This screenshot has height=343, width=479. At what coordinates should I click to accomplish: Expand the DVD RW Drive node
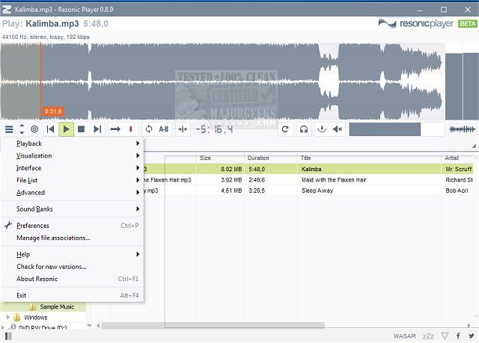point(3,327)
